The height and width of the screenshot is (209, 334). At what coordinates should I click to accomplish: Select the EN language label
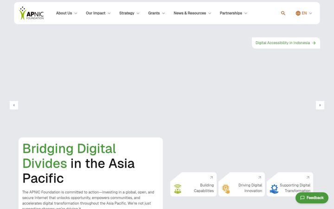(x=304, y=13)
